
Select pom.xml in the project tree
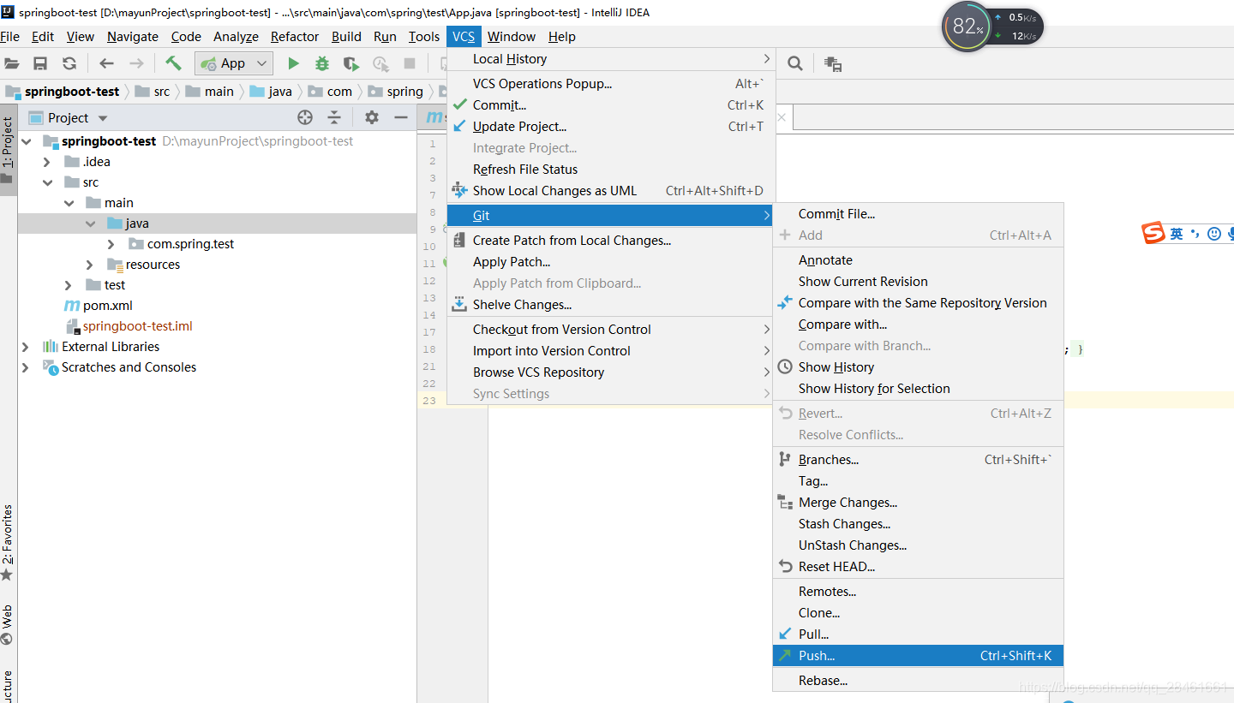tap(107, 306)
